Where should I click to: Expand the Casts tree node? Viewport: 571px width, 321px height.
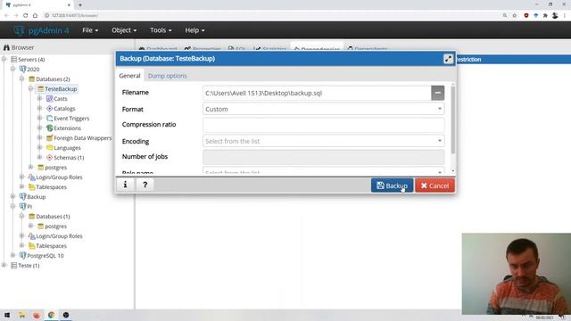pyautogui.click(x=39, y=99)
